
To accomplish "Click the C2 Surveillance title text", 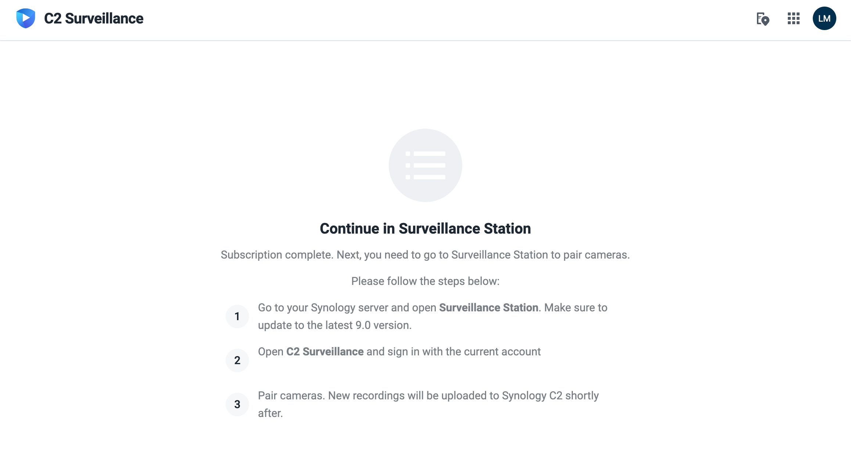I will pyautogui.click(x=94, y=18).
